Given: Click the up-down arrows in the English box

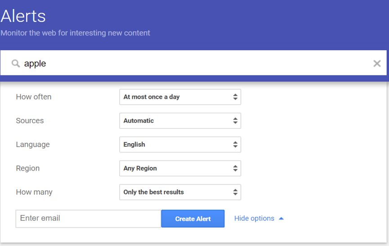Looking at the screenshot, I should pyautogui.click(x=235, y=145).
